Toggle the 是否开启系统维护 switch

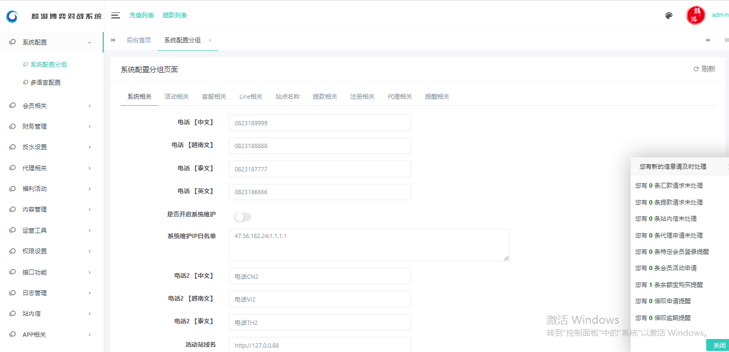pos(242,217)
